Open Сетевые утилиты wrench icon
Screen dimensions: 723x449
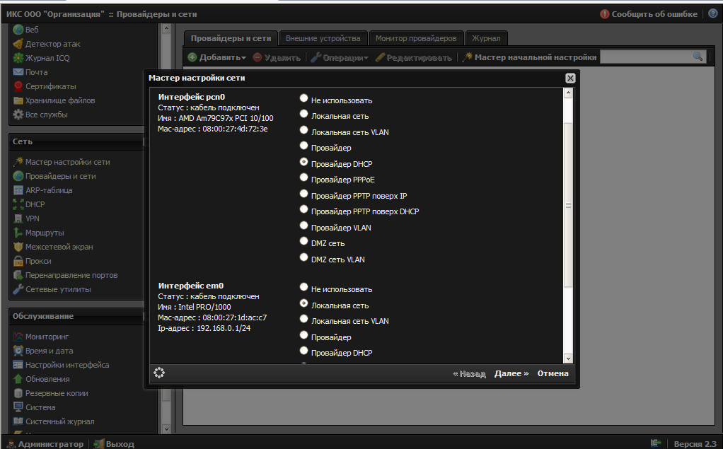(x=18, y=289)
